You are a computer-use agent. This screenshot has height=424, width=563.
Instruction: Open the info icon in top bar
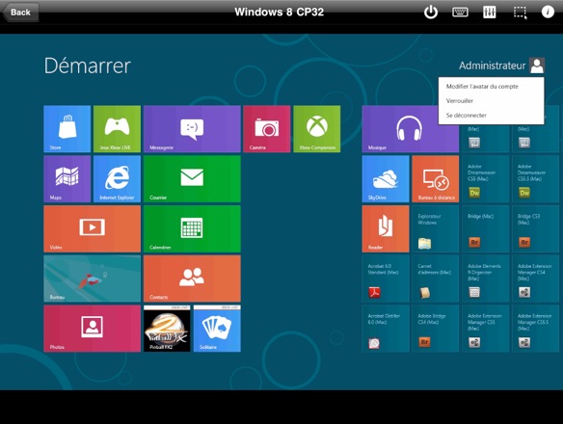(x=548, y=12)
